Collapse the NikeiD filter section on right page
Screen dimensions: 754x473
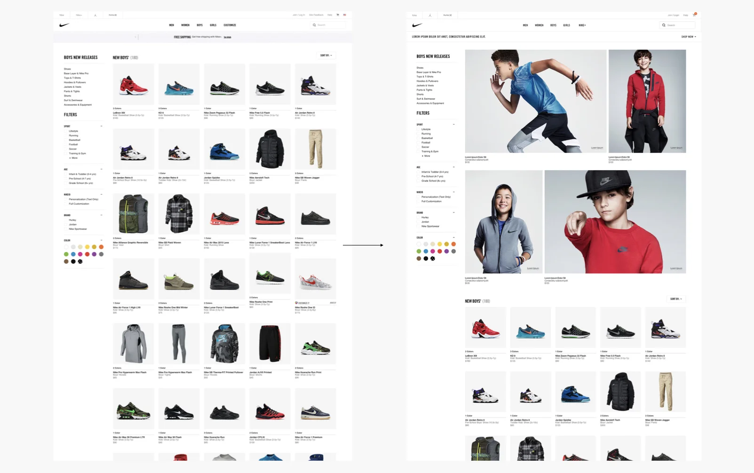tap(453, 192)
